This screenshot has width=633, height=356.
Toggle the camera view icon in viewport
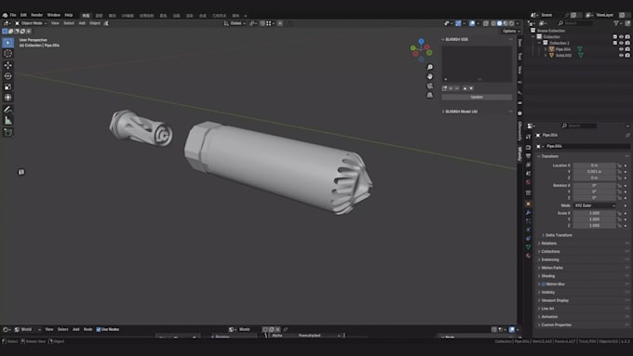[x=430, y=86]
